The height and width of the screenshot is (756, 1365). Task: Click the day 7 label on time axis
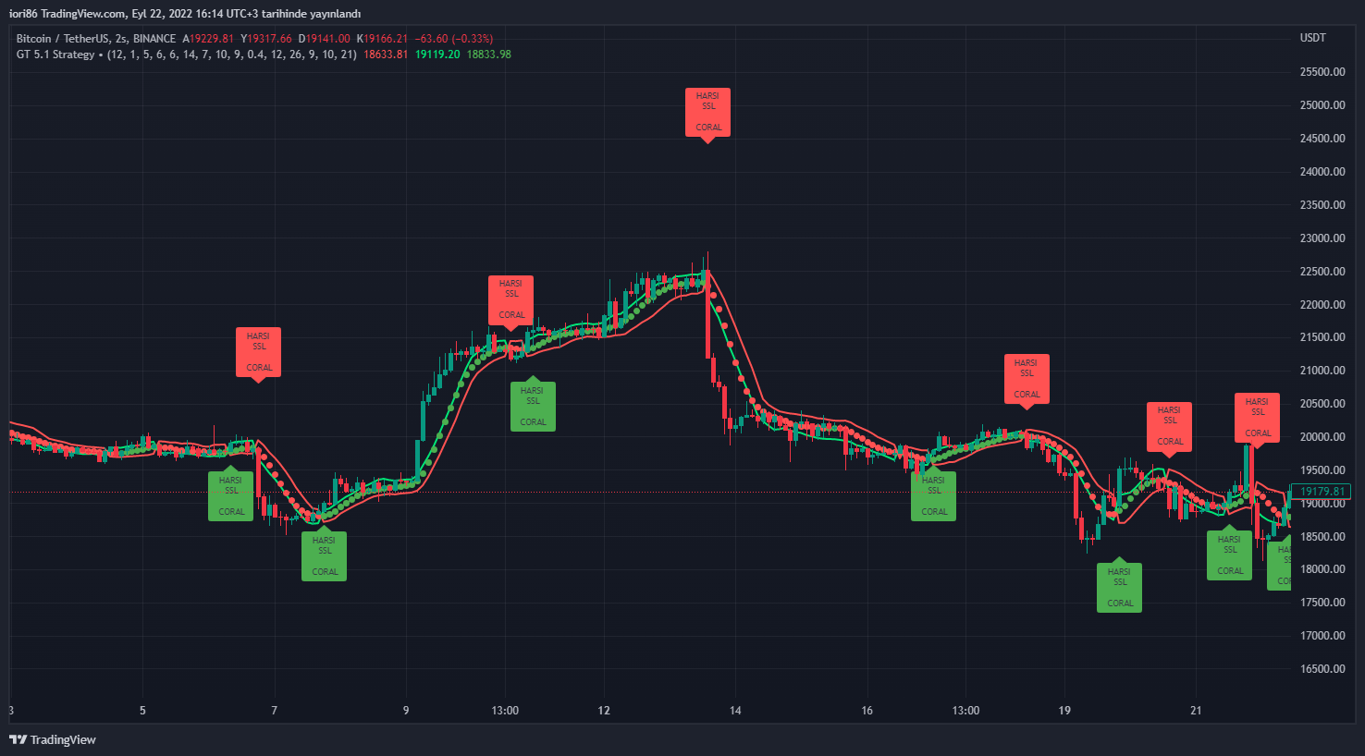coord(274,711)
